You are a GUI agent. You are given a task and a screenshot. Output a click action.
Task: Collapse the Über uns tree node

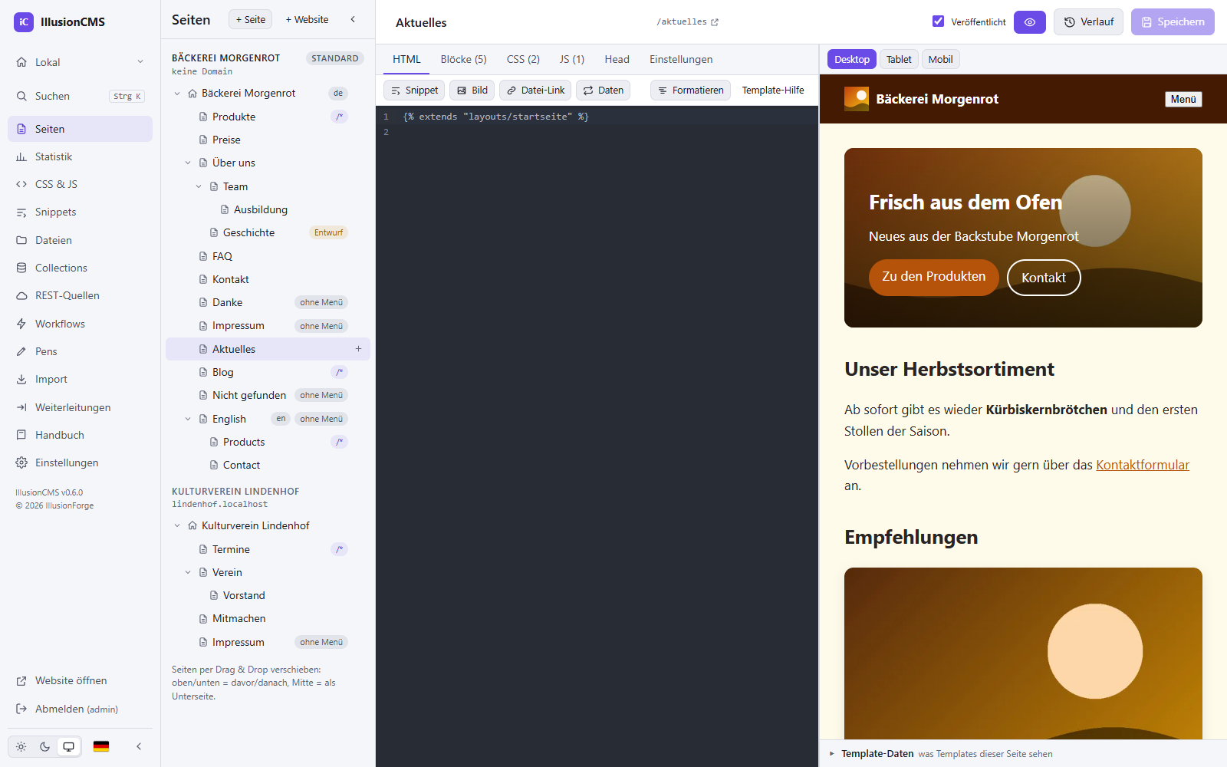coord(188,163)
